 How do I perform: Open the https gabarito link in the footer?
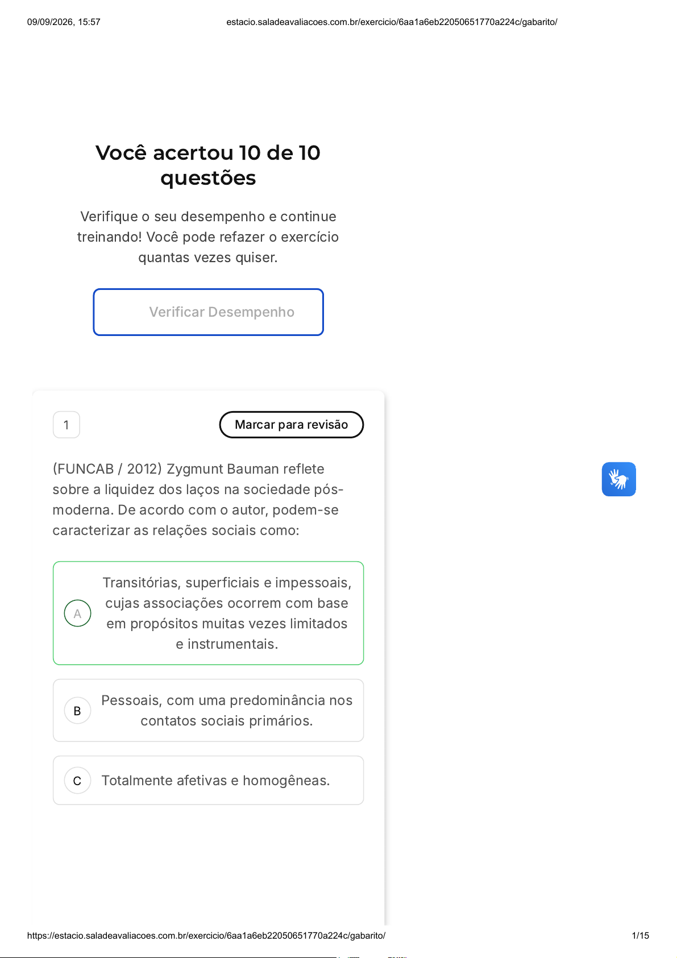[x=206, y=935]
